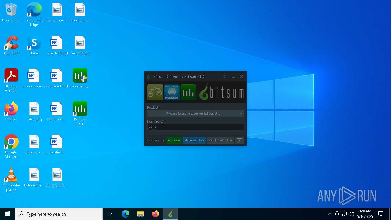The width and height of the screenshot is (391, 220).
Task: Select the Recycle Bin desktop icon
Action: [11, 13]
